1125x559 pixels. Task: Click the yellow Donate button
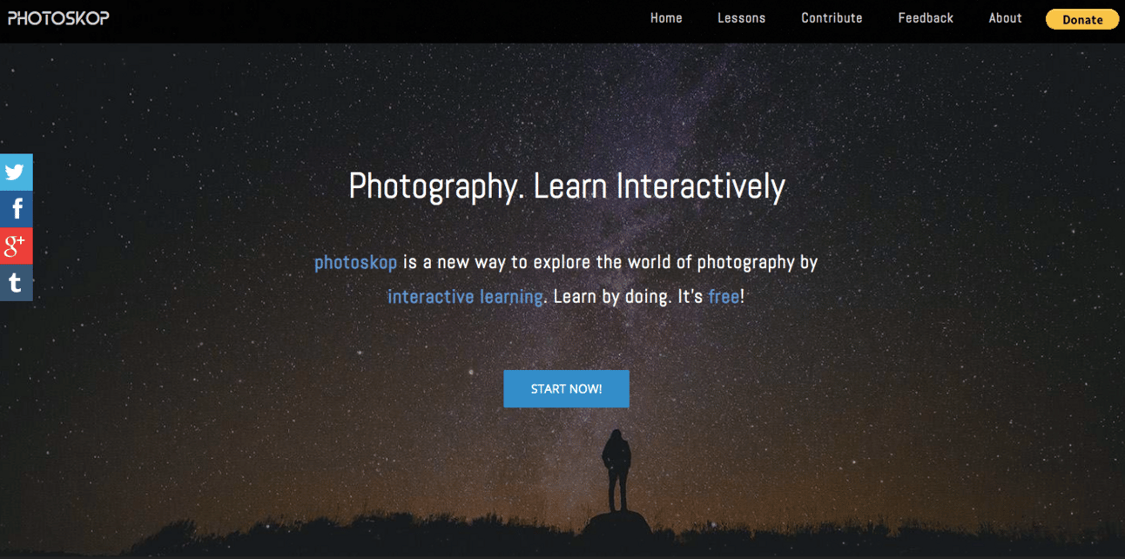1082,19
